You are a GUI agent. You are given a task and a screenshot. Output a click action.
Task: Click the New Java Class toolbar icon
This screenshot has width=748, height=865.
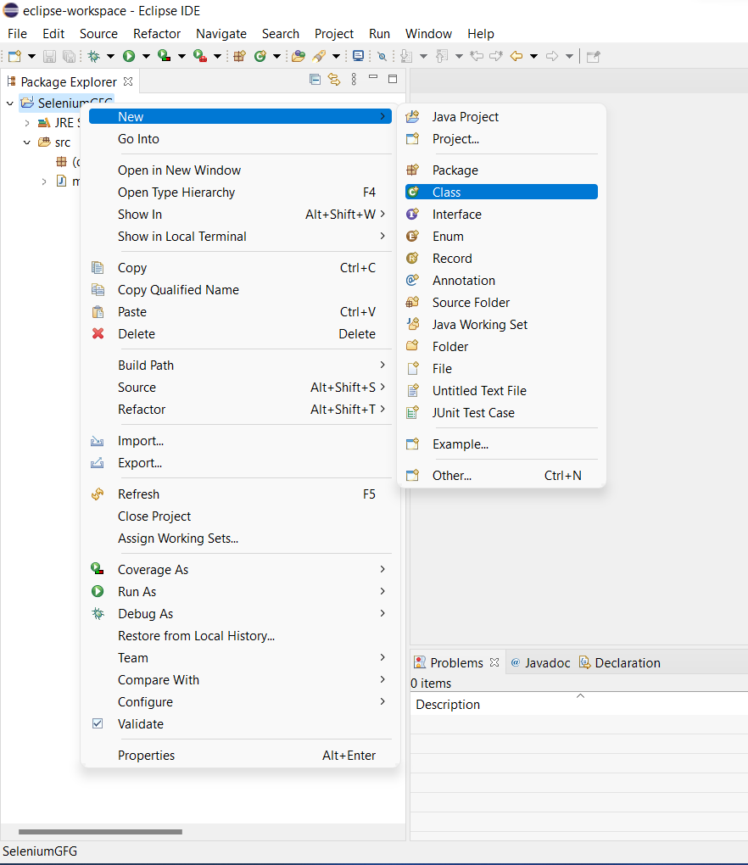pyautogui.click(x=260, y=56)
